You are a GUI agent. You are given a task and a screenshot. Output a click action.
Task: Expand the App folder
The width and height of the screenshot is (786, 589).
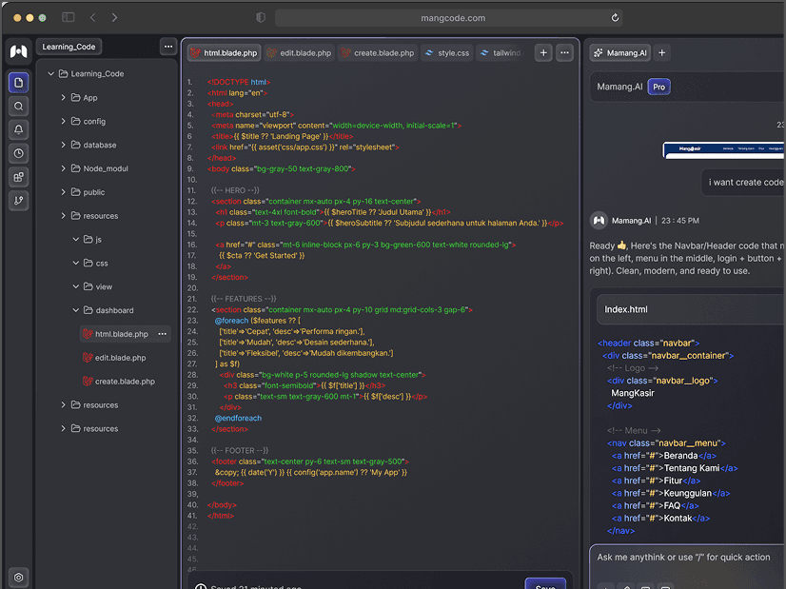pos(63,97)
